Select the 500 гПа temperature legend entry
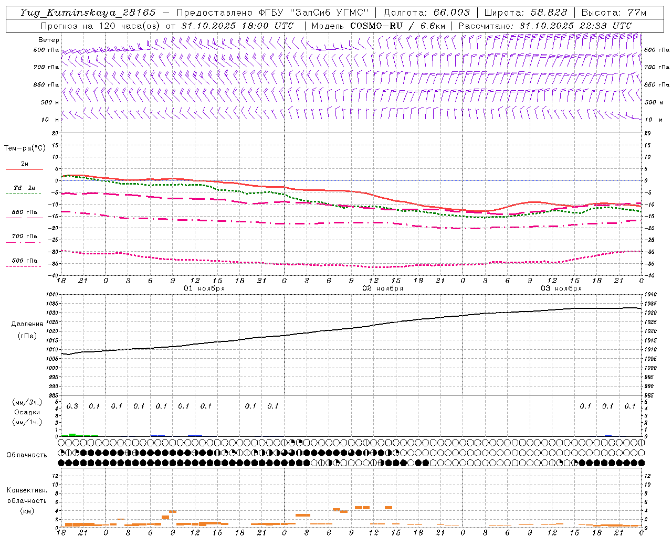 (24, 263)
